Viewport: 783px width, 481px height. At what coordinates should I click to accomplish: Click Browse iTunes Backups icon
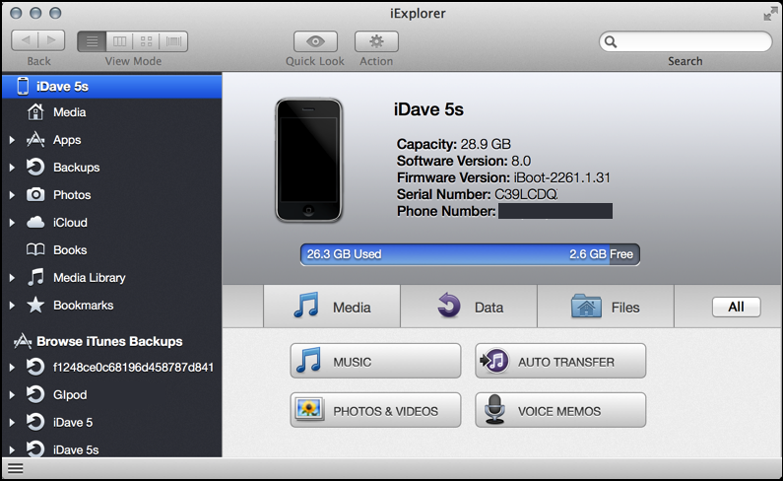[23, 341]
